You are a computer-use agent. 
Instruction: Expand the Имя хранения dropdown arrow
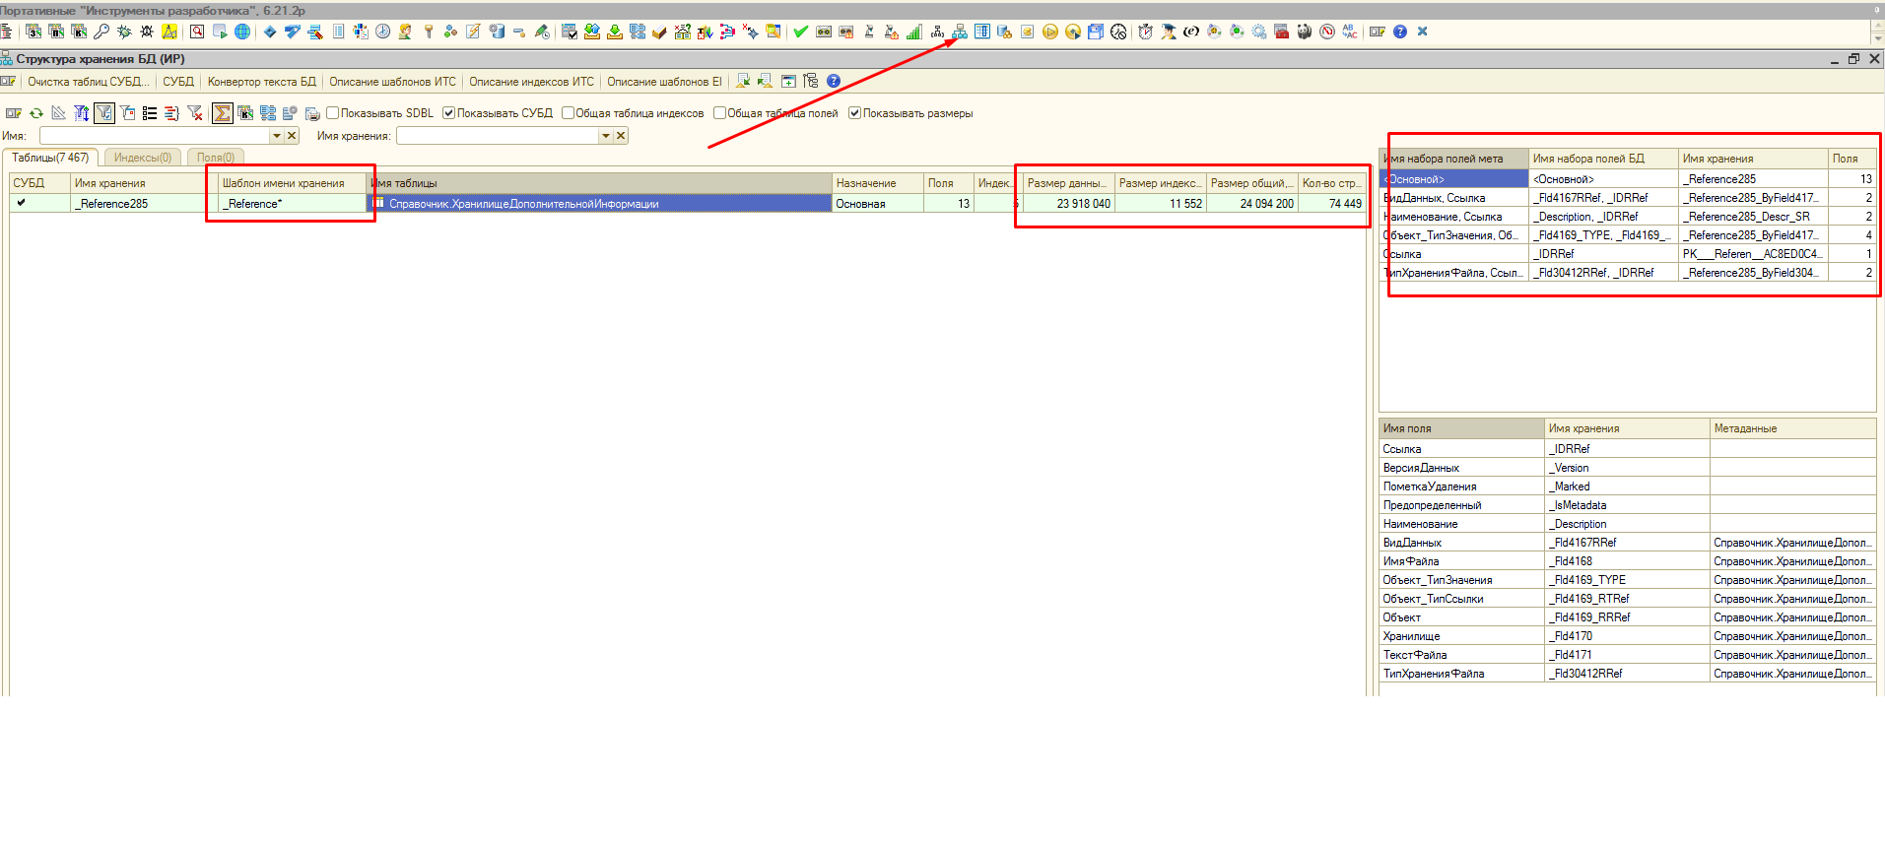click(x=606, y=136)
